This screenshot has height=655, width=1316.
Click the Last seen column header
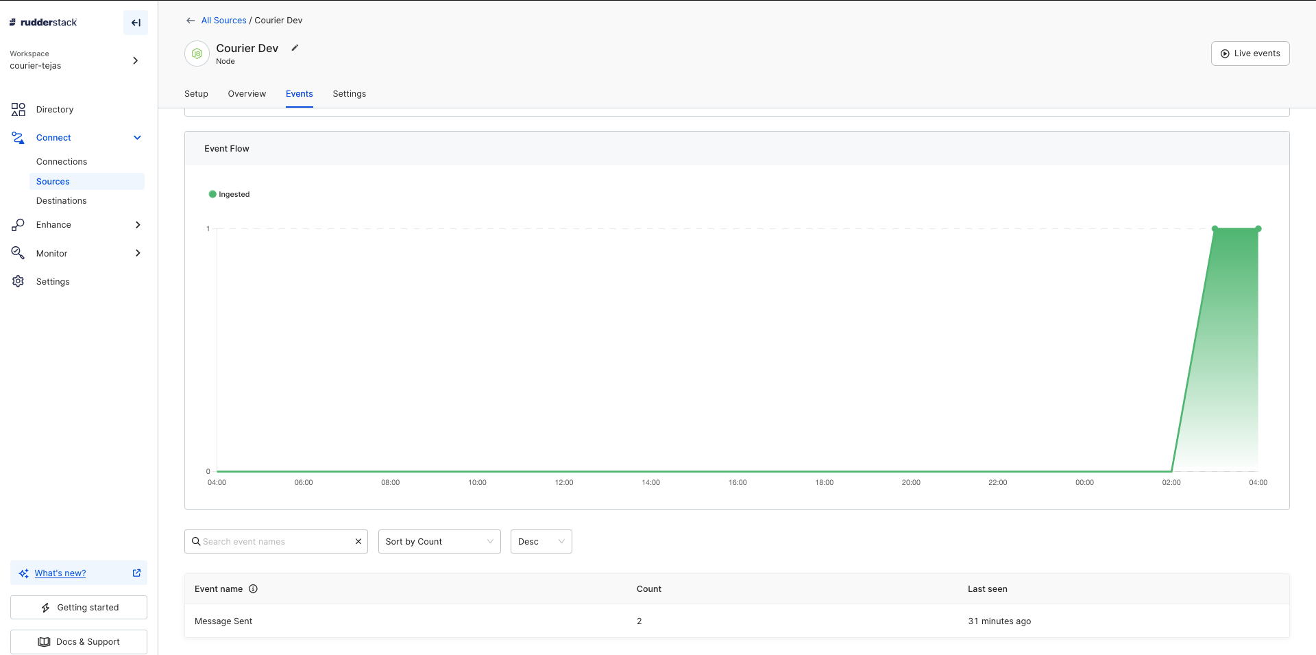[x=987, y=589]
